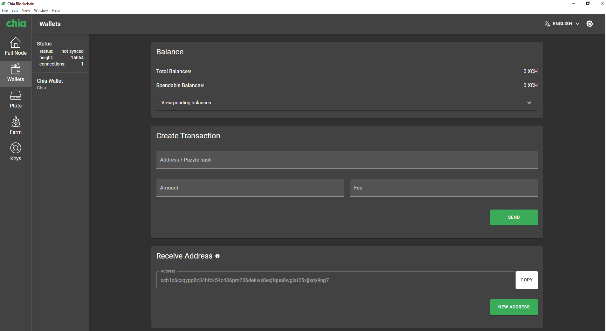The height and width of the screenshot is (331, 606).
Task: Click the Status panel title
Action: (x=44, y=44)
